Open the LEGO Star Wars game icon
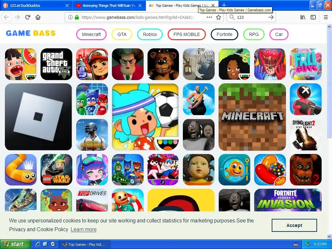 56,170
